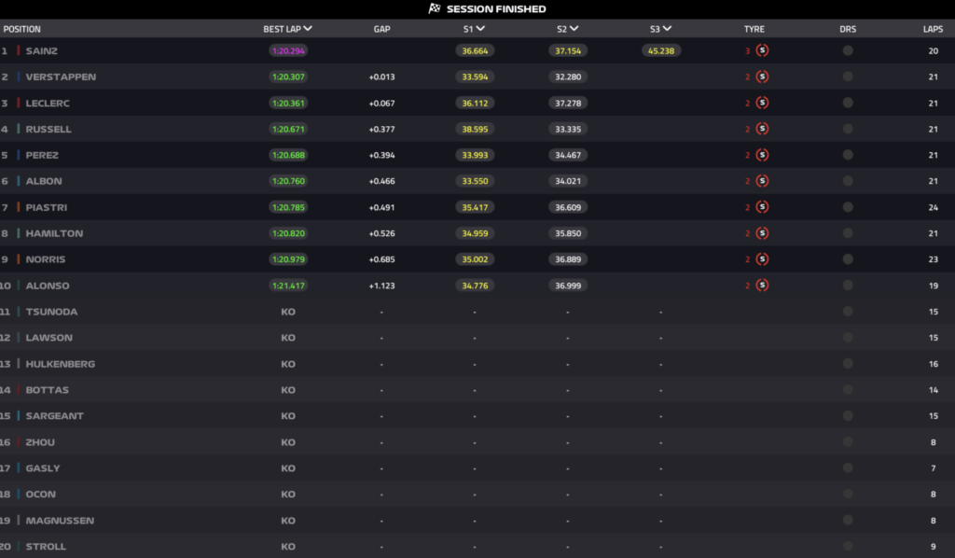Image resolution: width=955 pixels, height=558 pixels.
Task: Click the DRS indicator dot for Albon
Action: click(x=848, y=181)
